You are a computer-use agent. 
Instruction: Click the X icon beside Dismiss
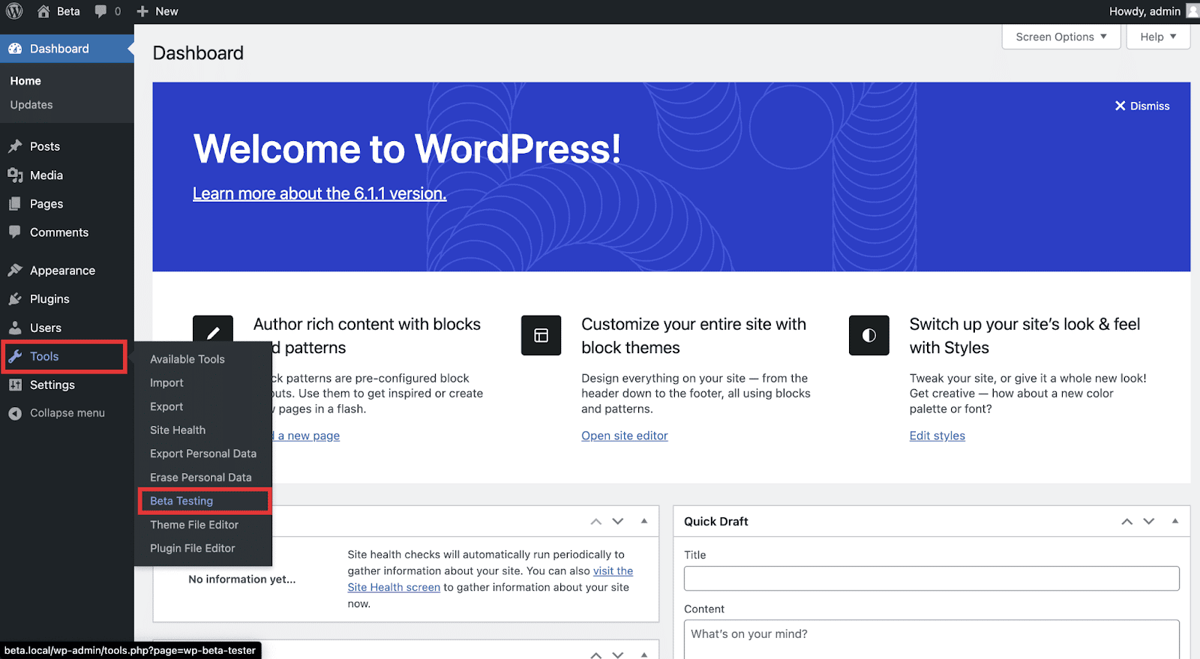coord(1120,106)
